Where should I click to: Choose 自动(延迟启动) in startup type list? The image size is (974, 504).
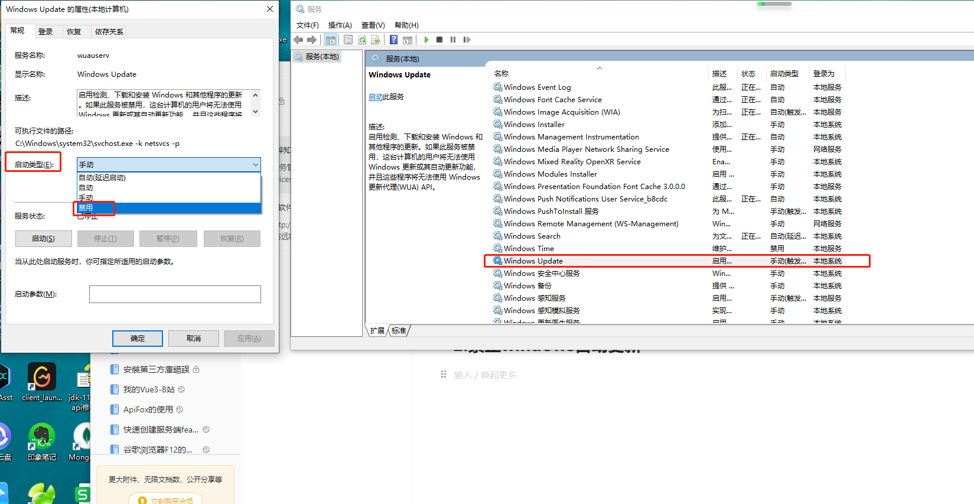tap(169, 177)
